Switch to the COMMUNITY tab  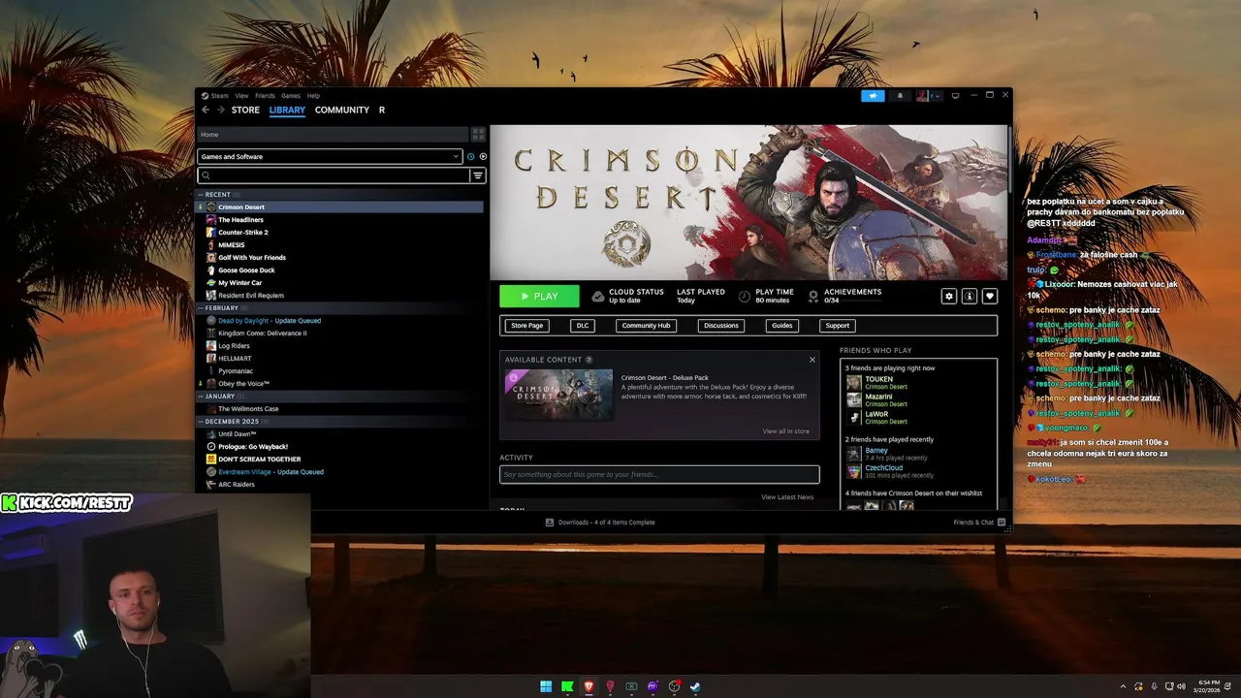point(342,111)
